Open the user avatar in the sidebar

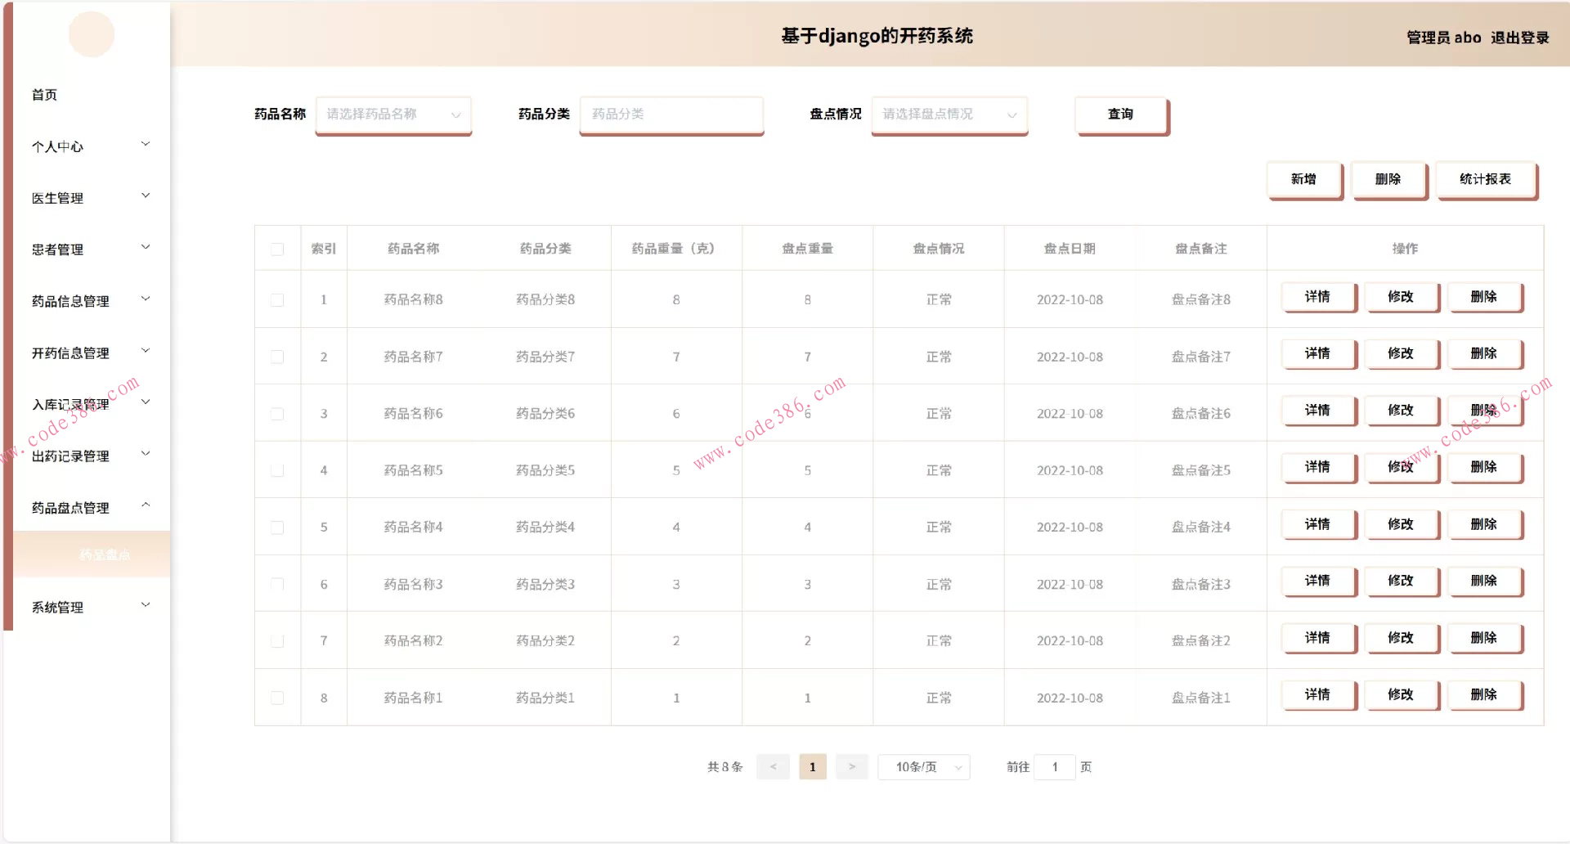(x=91, y=34)
